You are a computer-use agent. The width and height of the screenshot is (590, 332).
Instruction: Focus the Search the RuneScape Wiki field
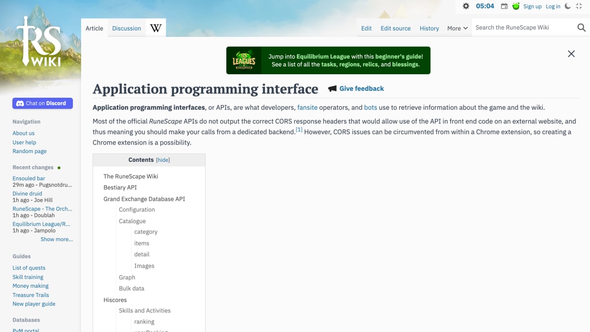tap(524, 28)
